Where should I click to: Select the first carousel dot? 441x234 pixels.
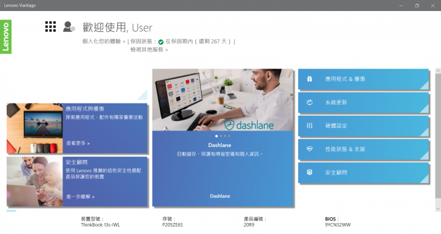point(216,136)
